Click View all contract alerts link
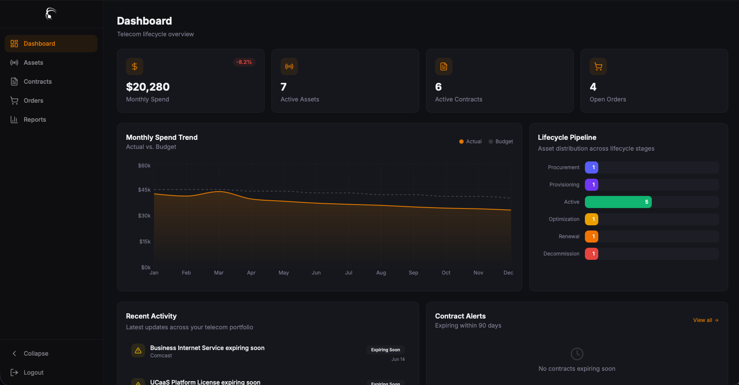Image resolution: width=739 pixels, height=385 pixels. [706, 320]
